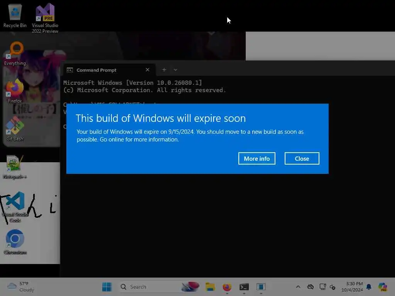Click the cloud sync tray icon
This screenshot has width=395, height=296.
[311, 287]
